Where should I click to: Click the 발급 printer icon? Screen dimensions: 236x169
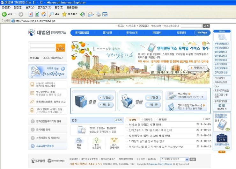pos(127,101)
